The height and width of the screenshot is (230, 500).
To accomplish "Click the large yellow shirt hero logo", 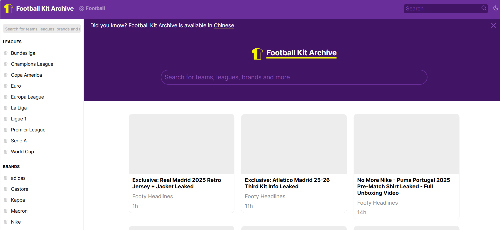I will point(257,54).
